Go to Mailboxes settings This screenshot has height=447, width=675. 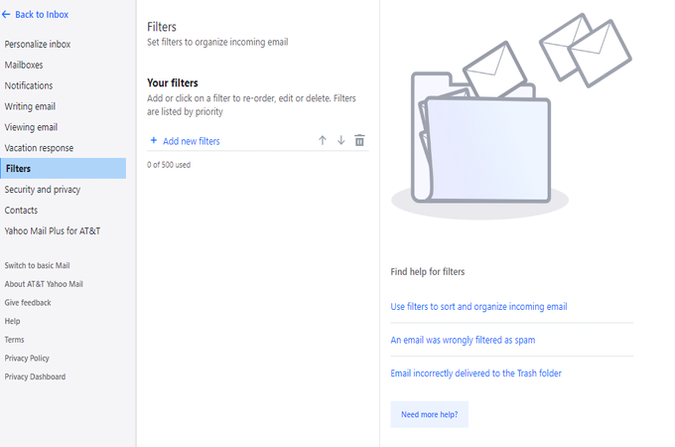tap(24, 65)
